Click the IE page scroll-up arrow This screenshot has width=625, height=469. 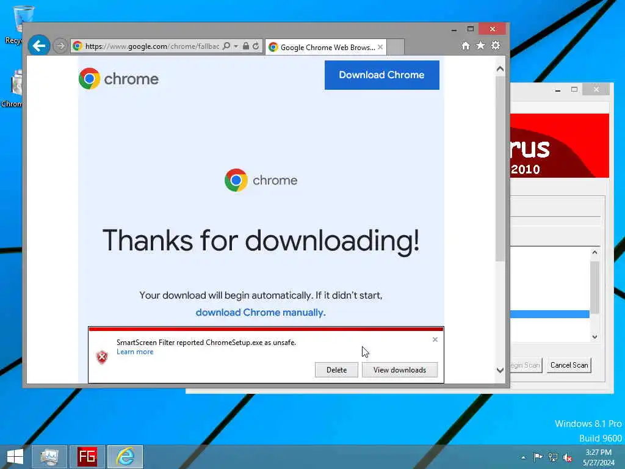tap(500, 69)
